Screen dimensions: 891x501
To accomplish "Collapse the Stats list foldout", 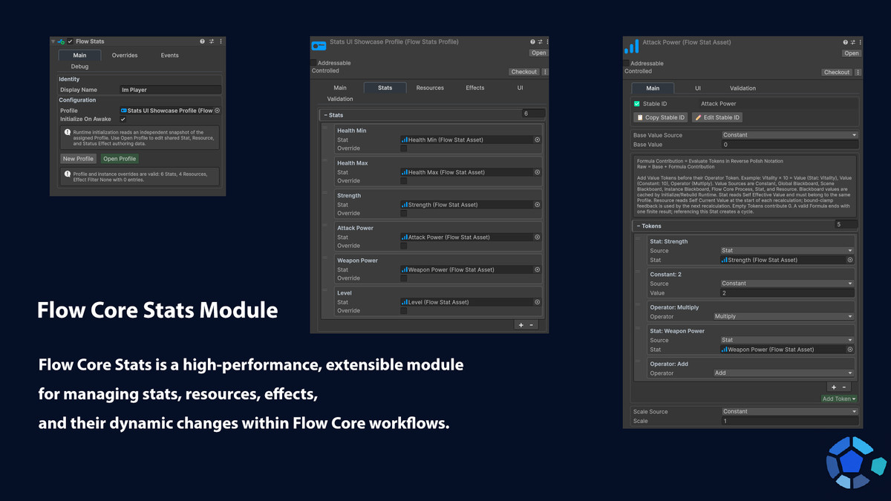I will (327, 115).
